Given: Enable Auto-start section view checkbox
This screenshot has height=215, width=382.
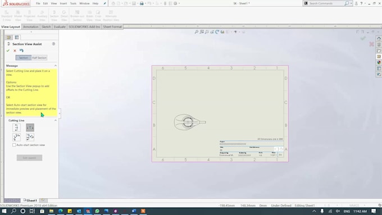Looking at the screenshot, I should [x=14, y=145].
